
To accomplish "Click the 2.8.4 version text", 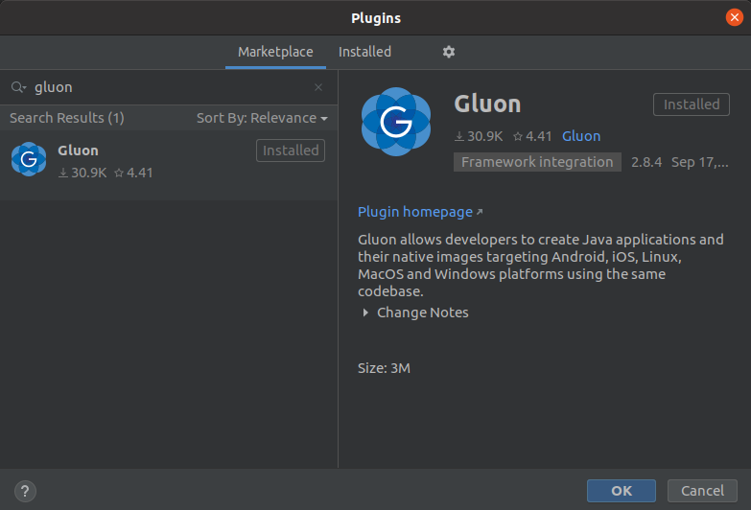I will click(x=646, y=162).
